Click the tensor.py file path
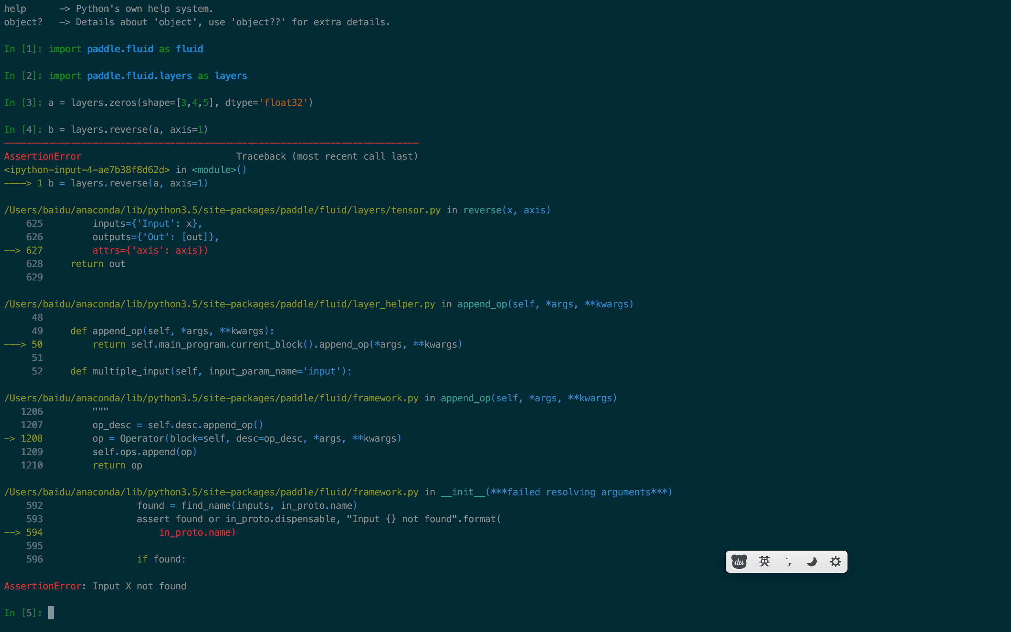 (222, 210)
